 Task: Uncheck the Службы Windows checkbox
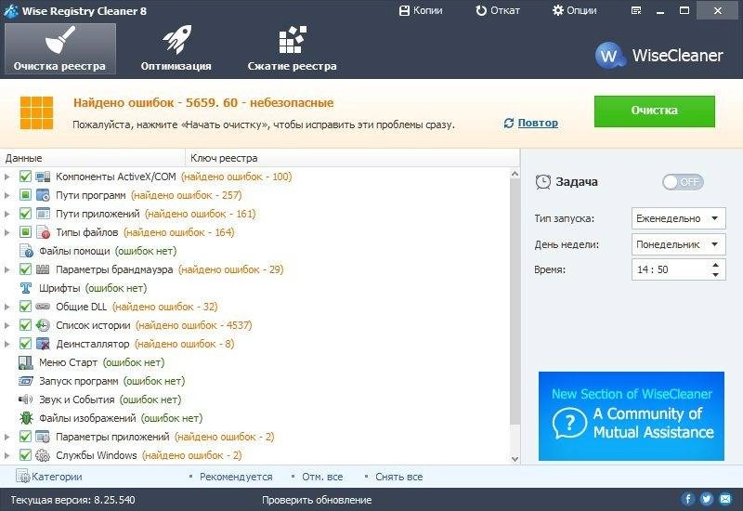[x=26, y=455]
